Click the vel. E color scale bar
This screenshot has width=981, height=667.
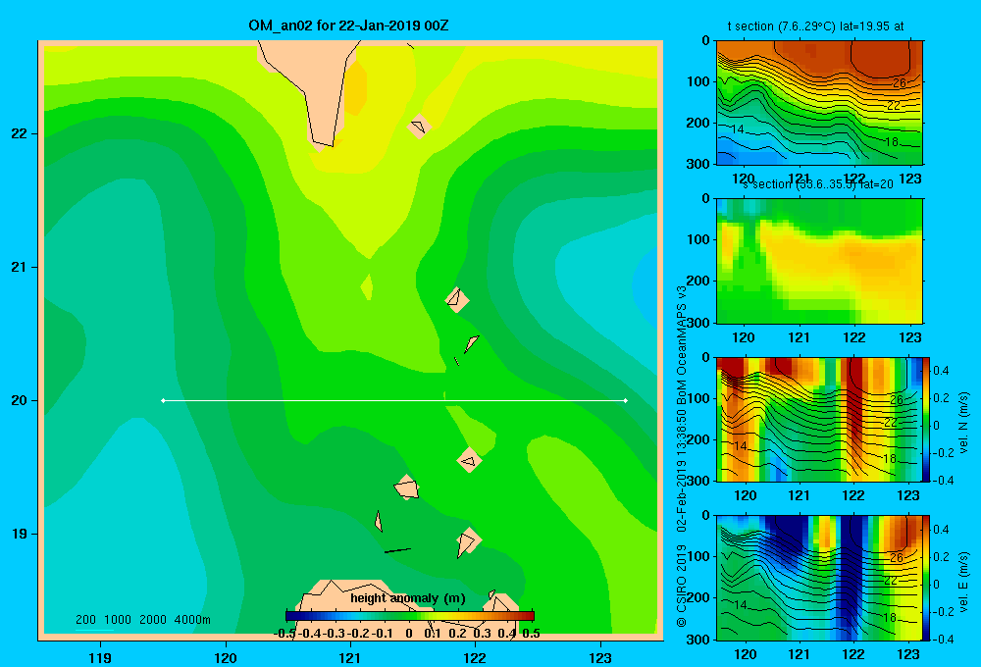point(927,578)
